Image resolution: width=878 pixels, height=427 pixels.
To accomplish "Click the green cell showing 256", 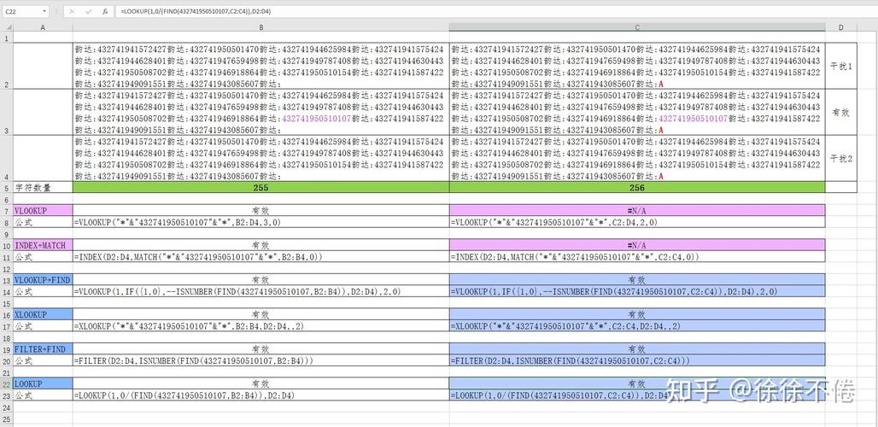I will coord(637,188).
